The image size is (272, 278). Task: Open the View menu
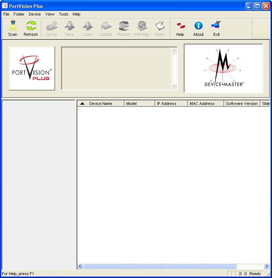click(50, 14)
